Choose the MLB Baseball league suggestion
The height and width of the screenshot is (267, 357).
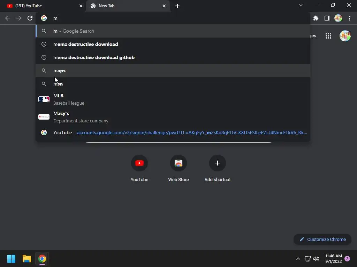tap(173, 99)
